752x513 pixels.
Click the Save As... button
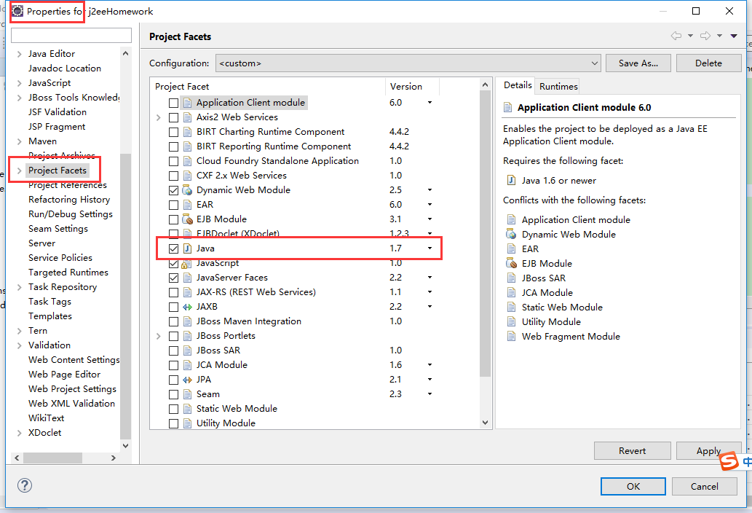click(x=638, y=63)
